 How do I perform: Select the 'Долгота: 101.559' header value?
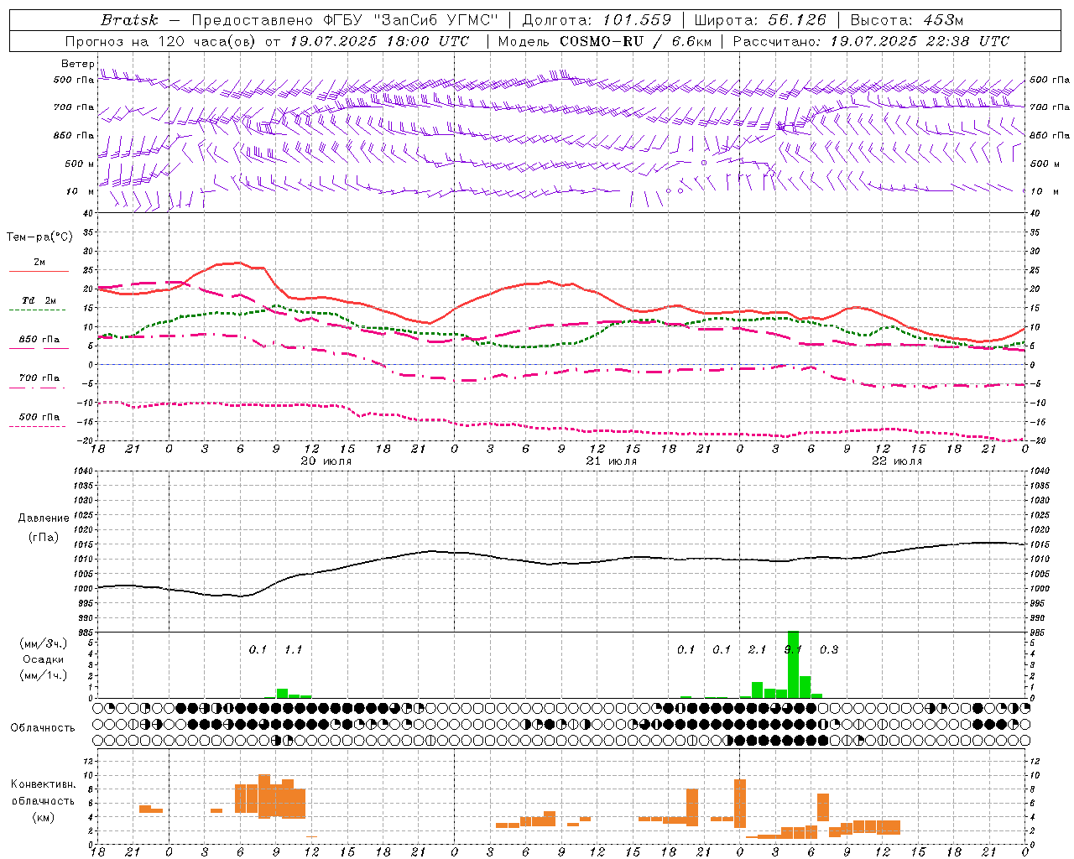tap(597, 20)
